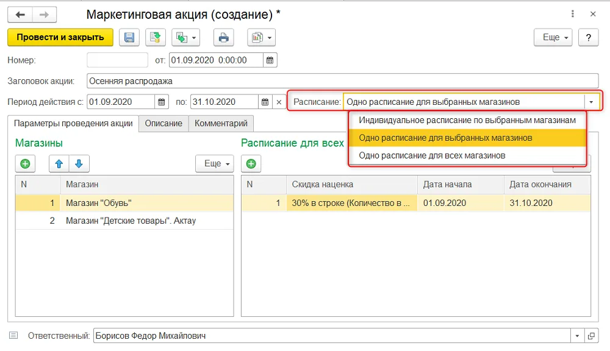610x351 pixels.
Task: Choose Одно расписание для выбранных магазинов option
Action: pos(467,138)
